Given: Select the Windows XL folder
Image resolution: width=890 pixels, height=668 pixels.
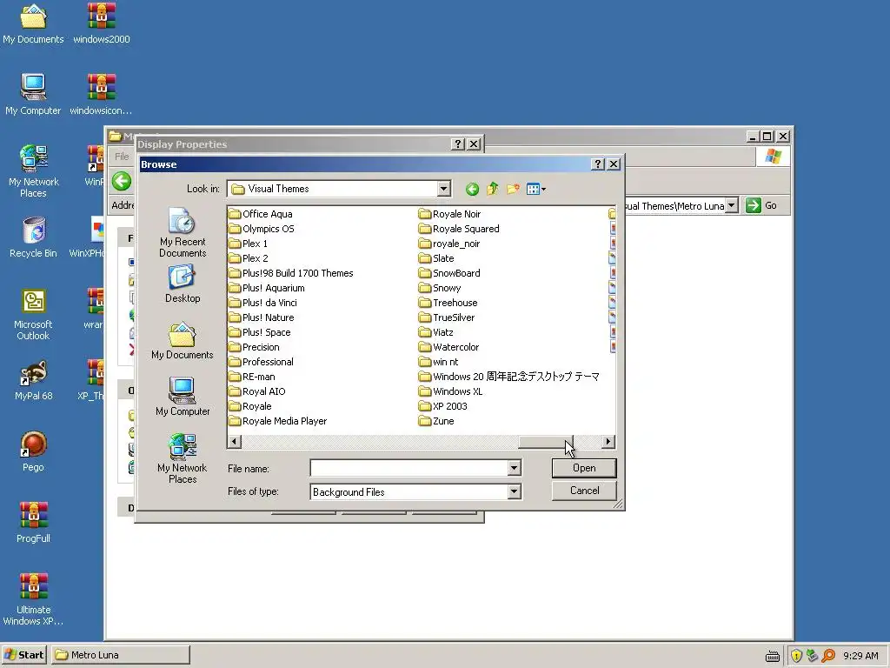Looking at the screenshot, I should coord(451,391).
